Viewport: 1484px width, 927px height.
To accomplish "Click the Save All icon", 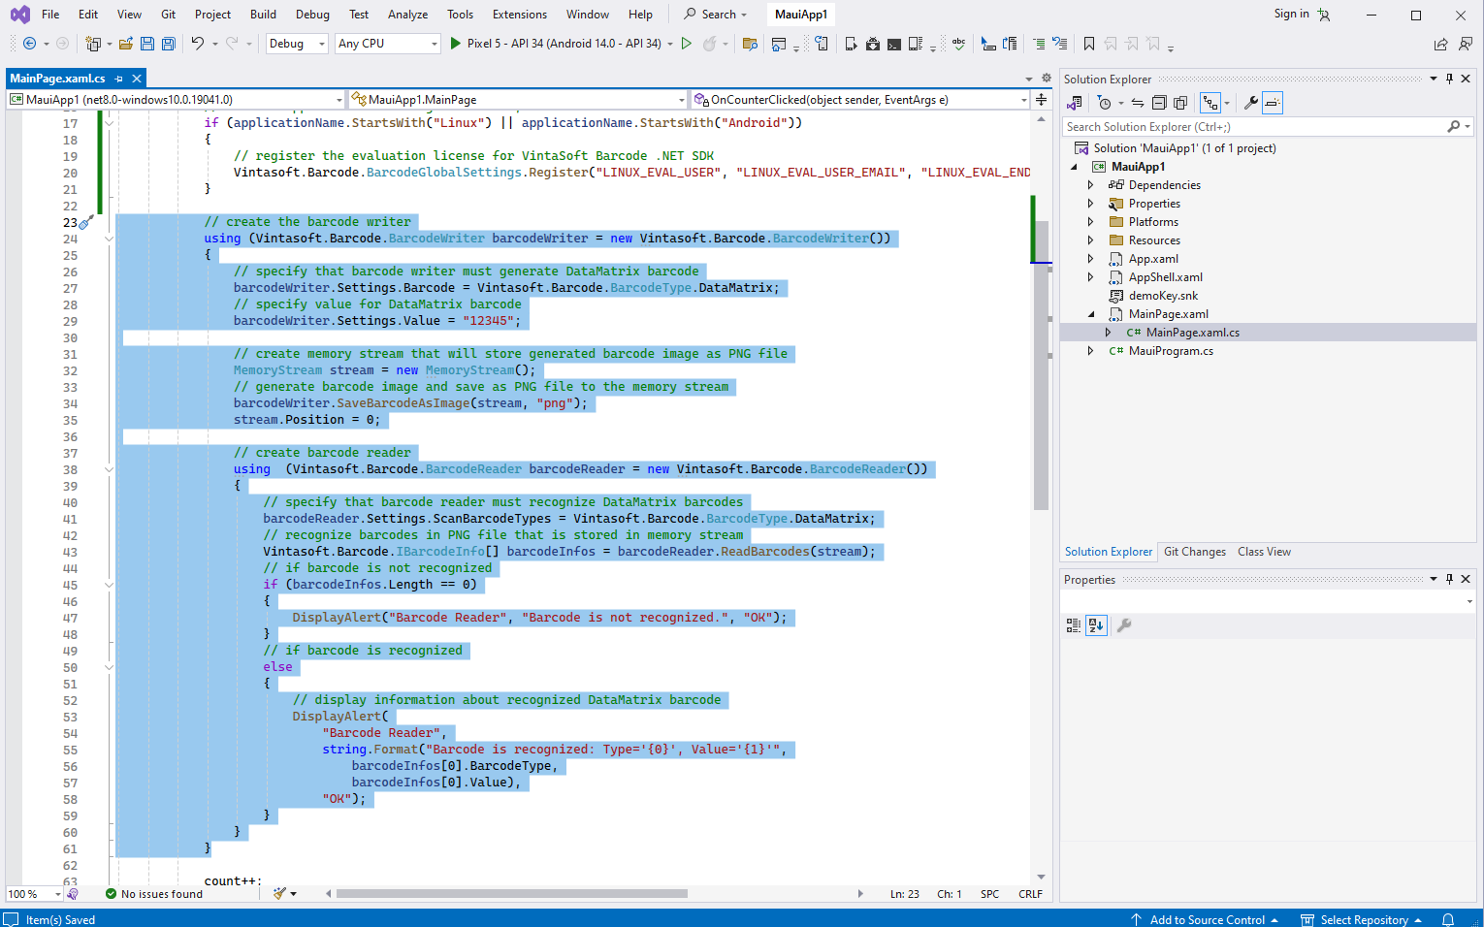I will (x=169, y=44).
